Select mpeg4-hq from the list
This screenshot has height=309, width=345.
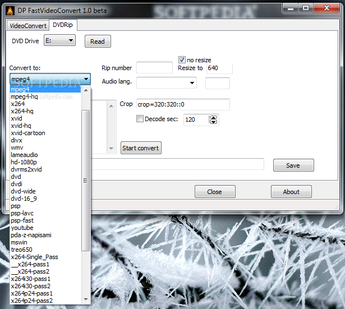pyautogui.click(x=45, y=96)
